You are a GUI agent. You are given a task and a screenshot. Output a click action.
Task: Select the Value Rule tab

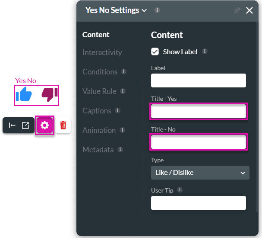100,91
